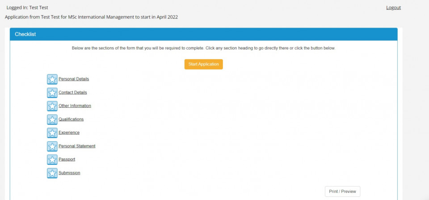
Task: Click the star icon beside Qualifications
Action: click(52, 119)
